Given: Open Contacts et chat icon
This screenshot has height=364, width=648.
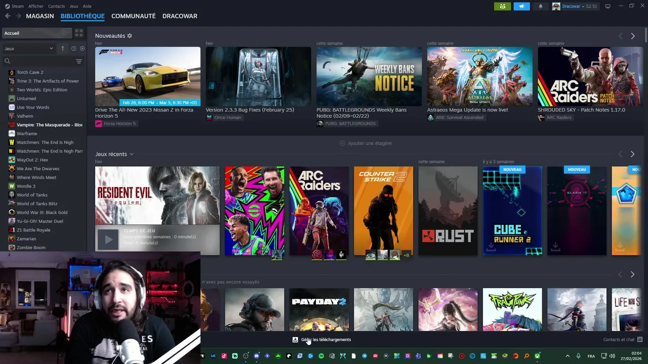Looking at the screenshot, I should [x=640, y=340].
